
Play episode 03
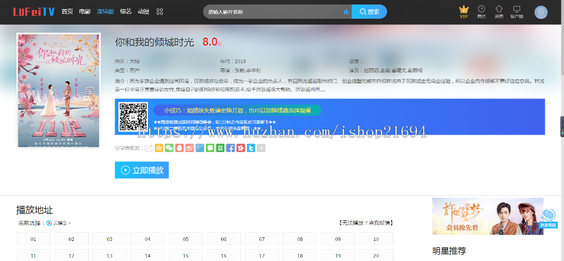110,239
